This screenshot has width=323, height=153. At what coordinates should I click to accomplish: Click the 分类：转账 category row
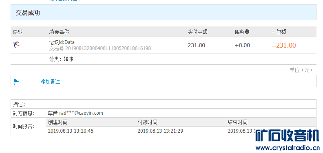62,59
